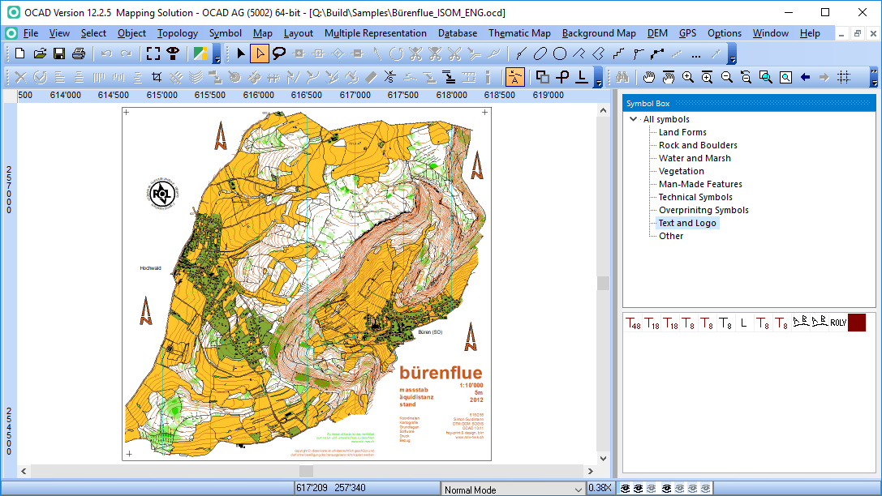Viewport: 882px width, 496px height.
Task: Select the dark red color symbol swatch
Action: click(857, 323)
